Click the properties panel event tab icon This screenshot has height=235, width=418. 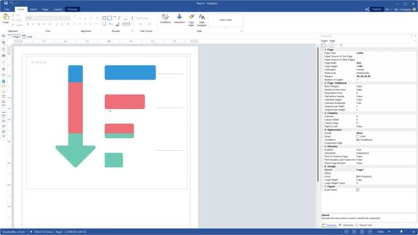[x=336, y=45]
